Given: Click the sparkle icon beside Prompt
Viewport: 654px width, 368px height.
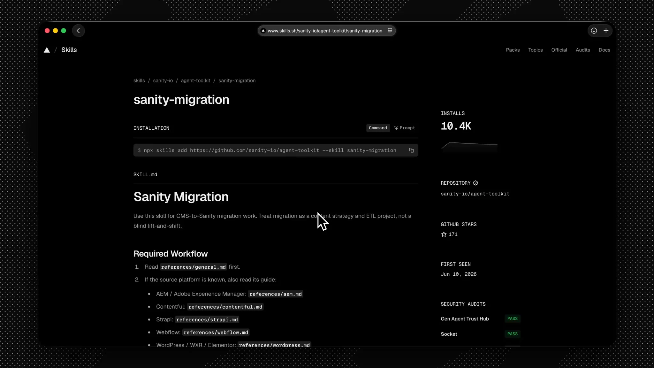Looking at the screenshot, I should tap(396, 128).
